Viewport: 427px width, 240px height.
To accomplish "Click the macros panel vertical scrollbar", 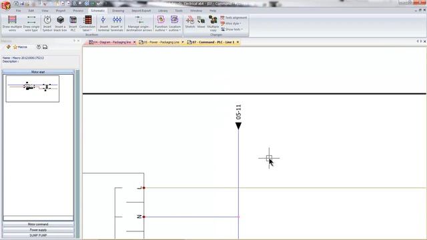I will [x=77, y=154].
